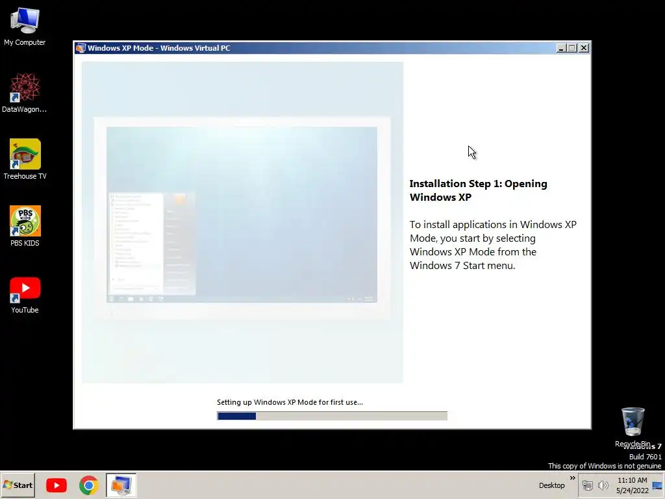Open My Computer desktop icon
Viewport: 665px width, 499px height.
(x=25, y=26)
